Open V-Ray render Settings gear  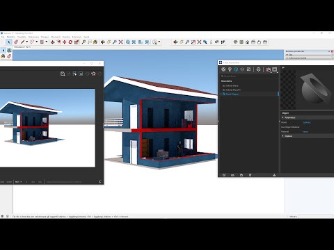point(258,69)
